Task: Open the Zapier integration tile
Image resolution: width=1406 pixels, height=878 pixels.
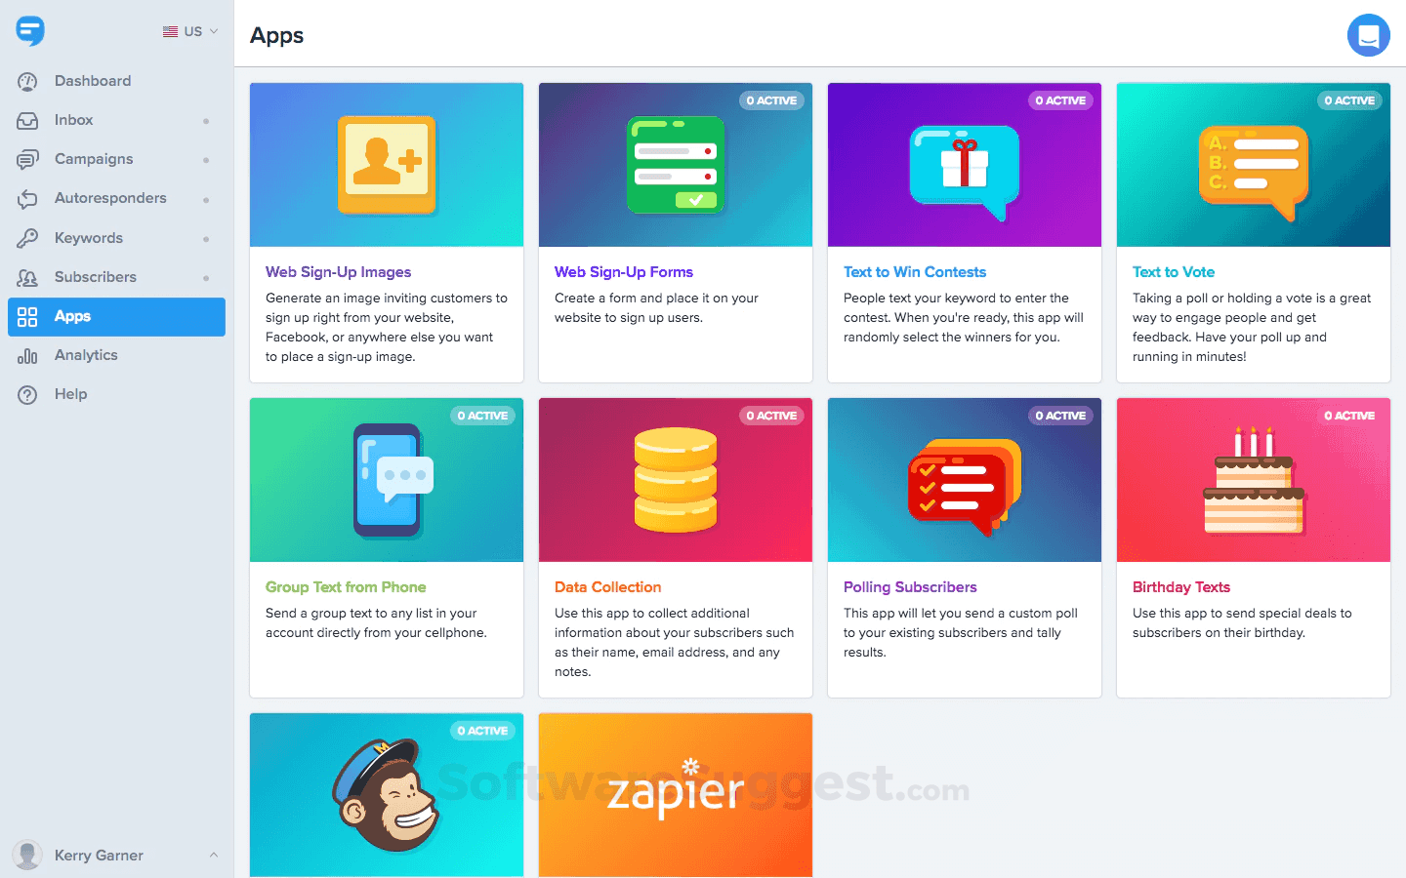Action: 676,795
